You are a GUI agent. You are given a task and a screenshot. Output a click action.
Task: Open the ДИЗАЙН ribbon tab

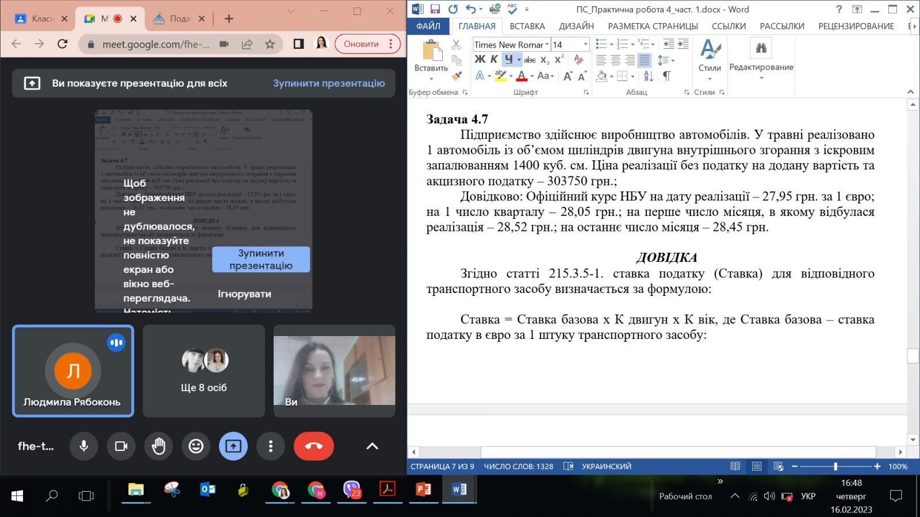coord(576,26)
